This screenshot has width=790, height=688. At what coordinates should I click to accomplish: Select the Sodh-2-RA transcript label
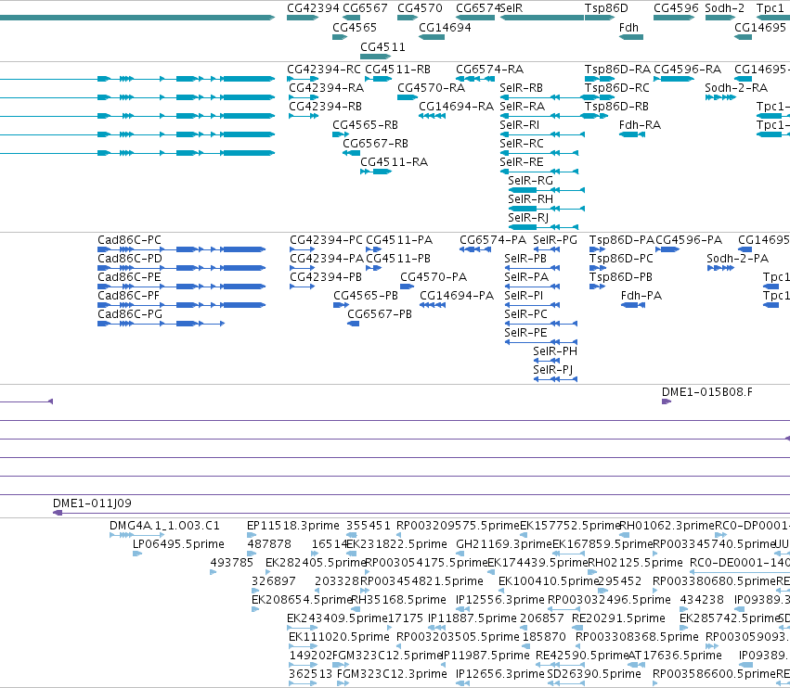(x=736, y=88)
